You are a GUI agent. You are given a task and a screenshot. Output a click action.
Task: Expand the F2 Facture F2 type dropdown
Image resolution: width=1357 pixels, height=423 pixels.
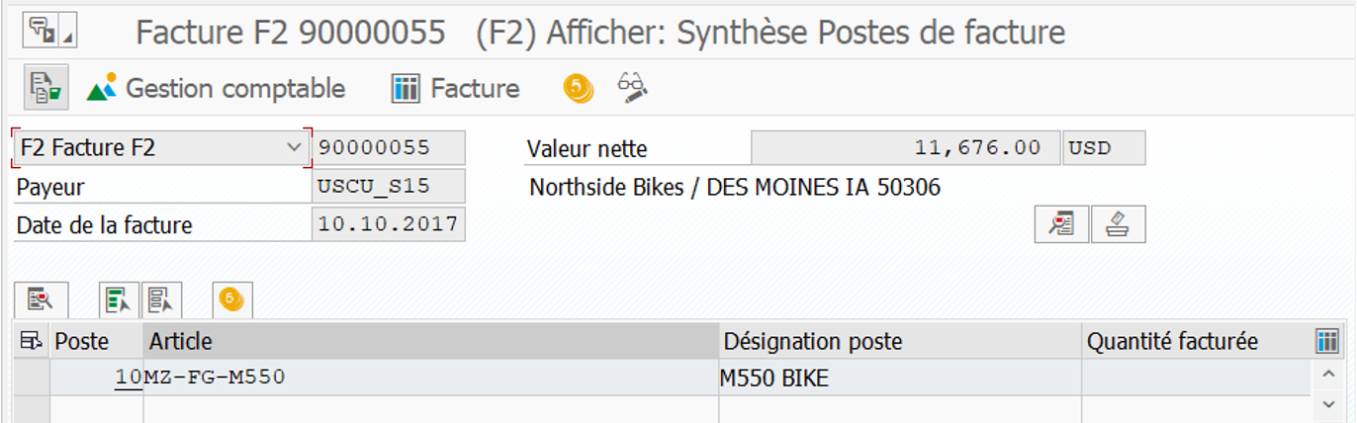(294, 148)
